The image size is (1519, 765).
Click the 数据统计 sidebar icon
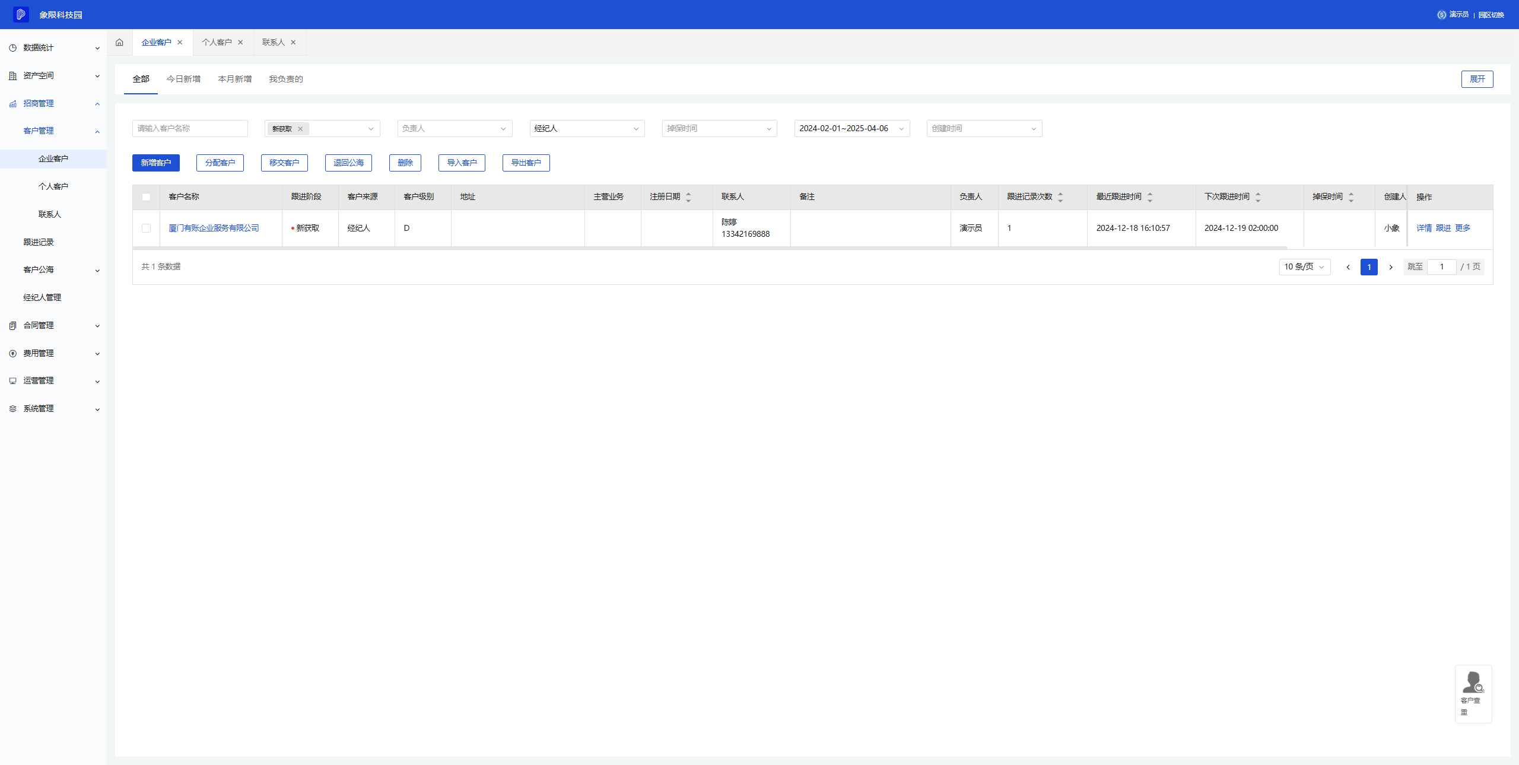(x=12, y=47)
